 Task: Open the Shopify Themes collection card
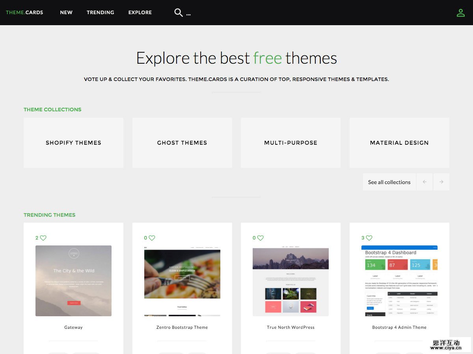pos(73,143)
